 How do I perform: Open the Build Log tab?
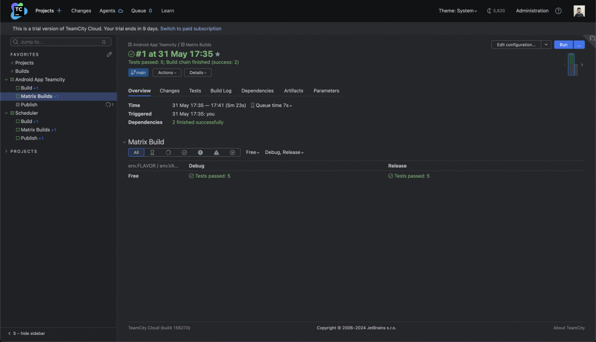click(221, 91)
